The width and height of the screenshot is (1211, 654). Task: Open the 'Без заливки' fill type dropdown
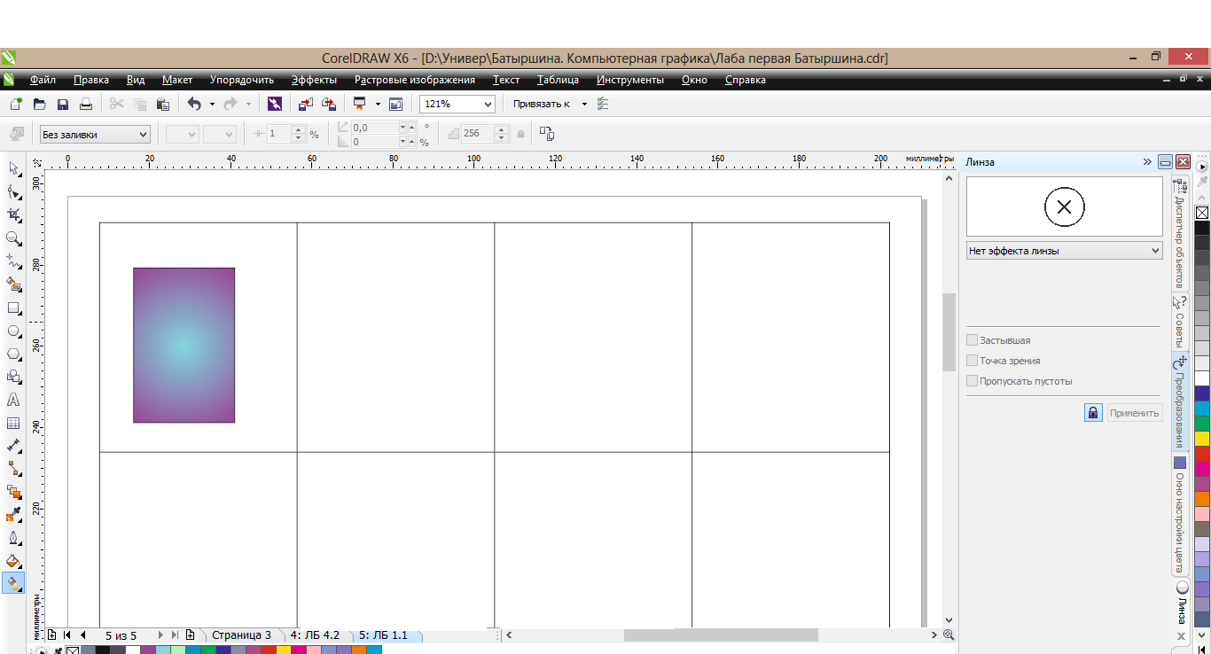(95, 135)
